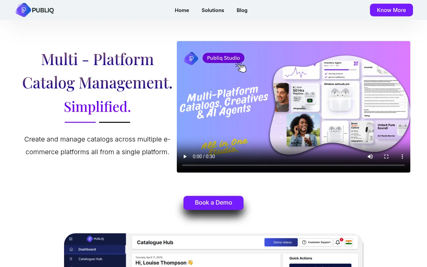
Task: Click the "0:00 / 0:30" video time
Action: coord(204,157)
